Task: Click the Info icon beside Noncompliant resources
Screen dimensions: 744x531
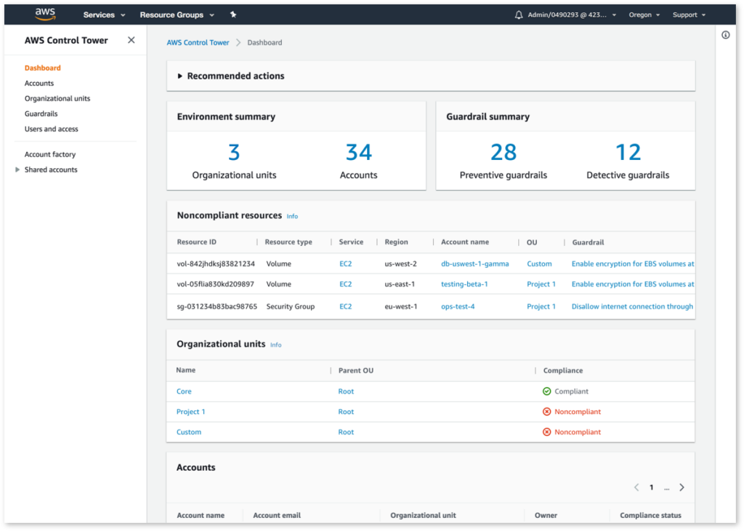Action: click(x=292, y=216)
